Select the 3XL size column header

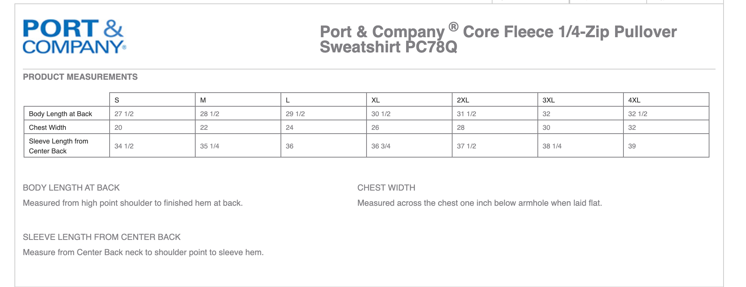point(548,100)
